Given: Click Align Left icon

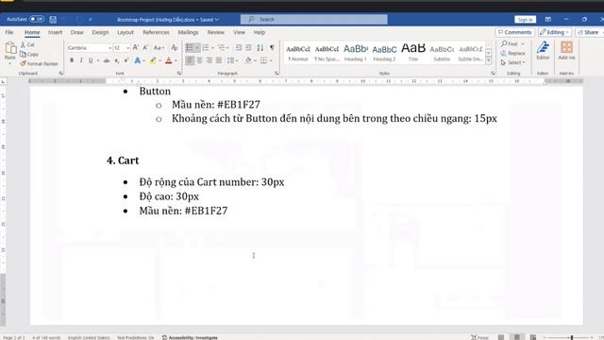Looking at the screenshot, I should (190, 60).
